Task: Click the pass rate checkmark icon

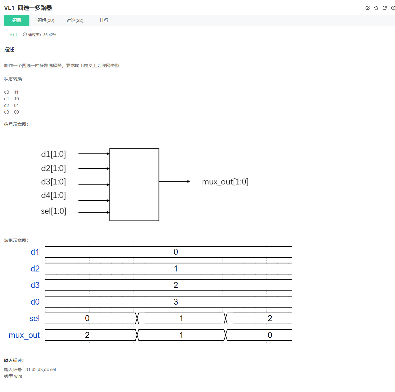Action: tap(25, 34)
